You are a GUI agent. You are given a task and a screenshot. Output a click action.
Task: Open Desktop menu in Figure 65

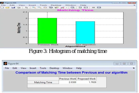point(56,5)
